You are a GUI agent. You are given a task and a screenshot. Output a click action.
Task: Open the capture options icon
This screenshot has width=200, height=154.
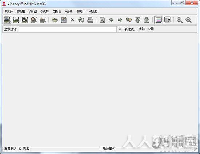[x=16, y=20]
